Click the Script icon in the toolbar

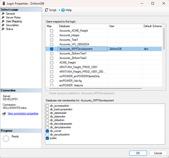coord(47,10)
